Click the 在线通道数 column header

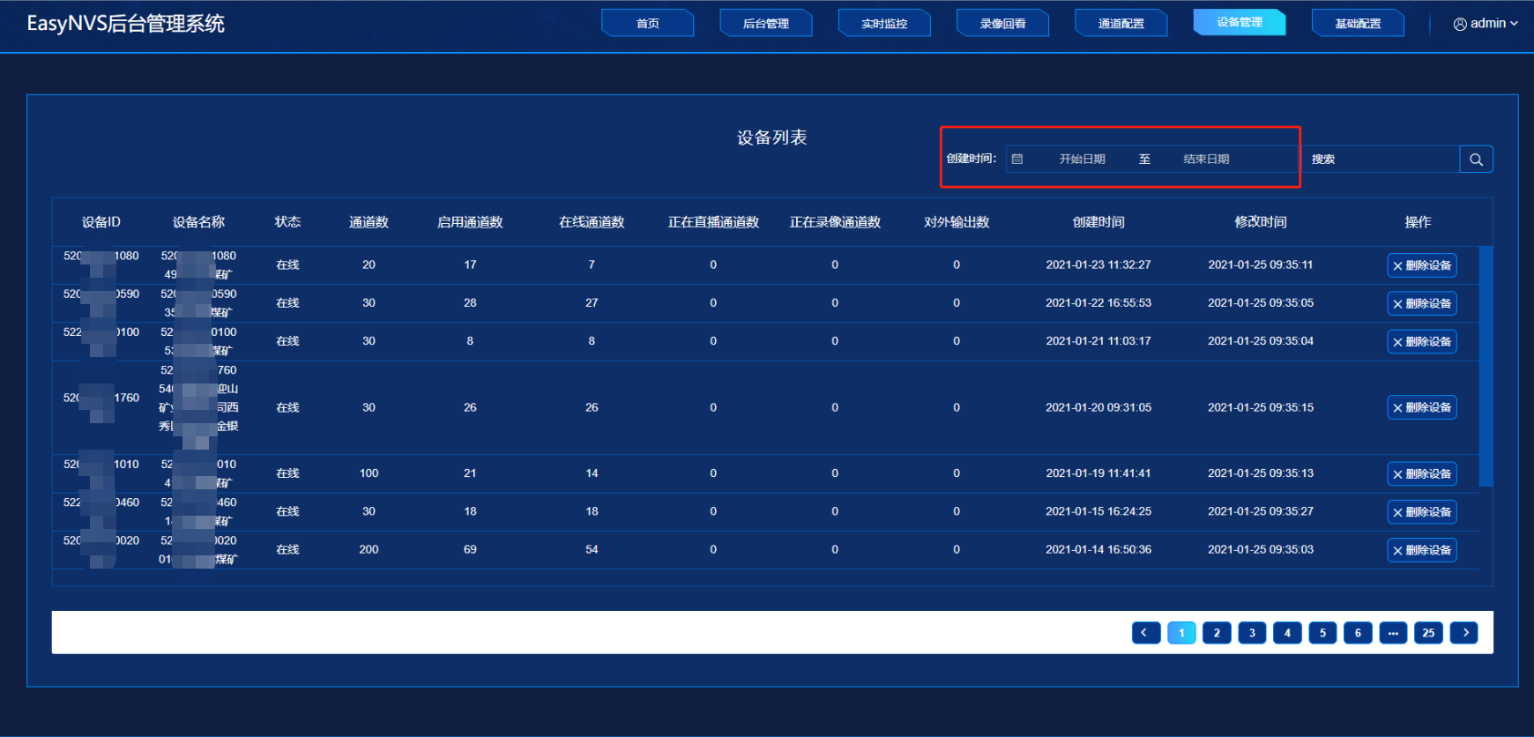pyautogui.click(x=592, y=222)
